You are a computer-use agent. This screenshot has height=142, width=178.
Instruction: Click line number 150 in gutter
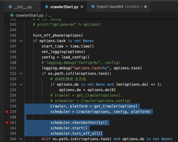[x=13, y=63]
